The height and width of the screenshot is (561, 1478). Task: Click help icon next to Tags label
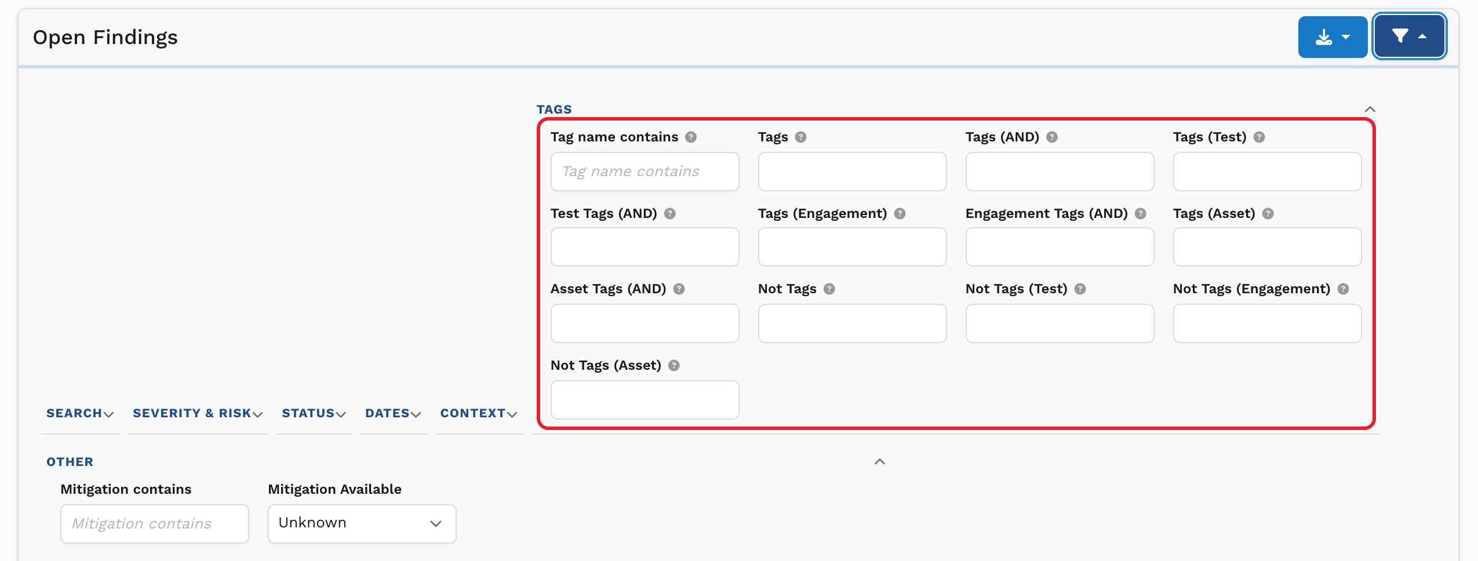tap(800, 137)
